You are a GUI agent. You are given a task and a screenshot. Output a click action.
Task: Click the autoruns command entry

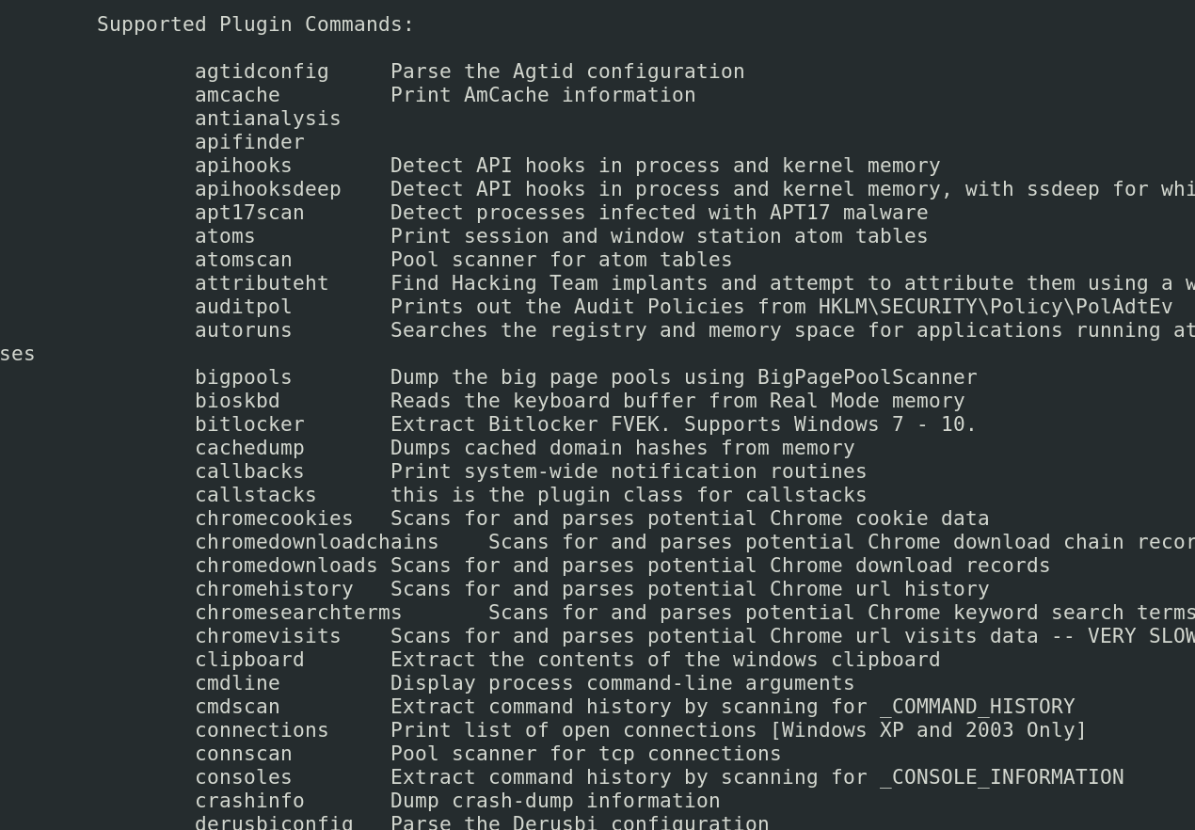click(x=243, y=330)
